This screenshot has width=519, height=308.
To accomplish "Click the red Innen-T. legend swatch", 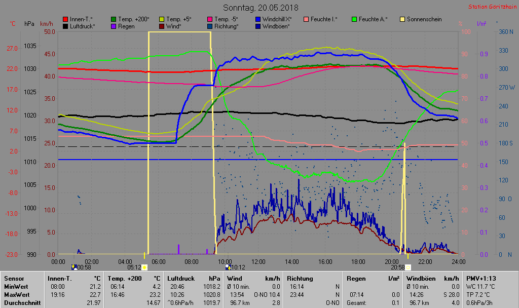I will (x=65, y=19).
